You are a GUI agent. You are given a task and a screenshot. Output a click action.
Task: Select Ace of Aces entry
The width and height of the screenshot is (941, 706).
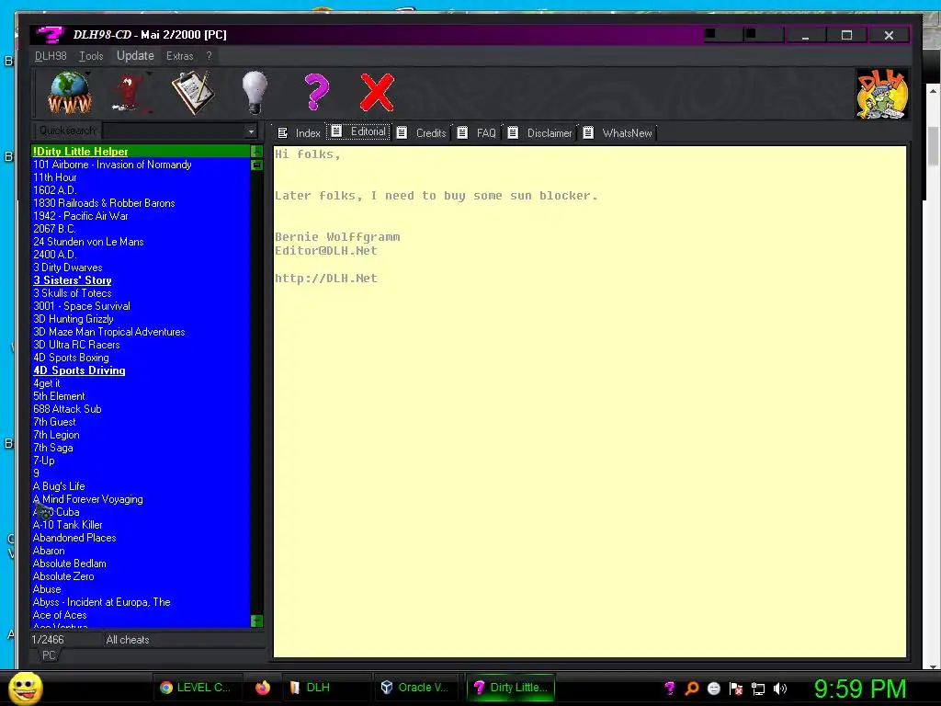tap(140, 615)
